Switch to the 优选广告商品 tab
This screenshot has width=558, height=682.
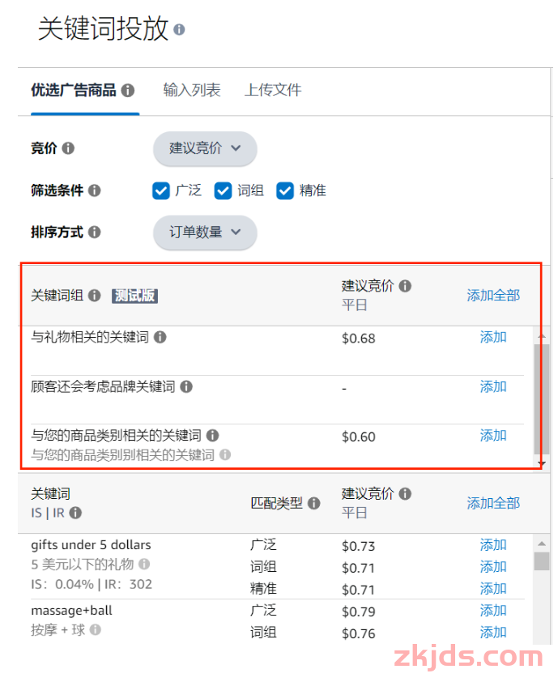(x=74, y=91)
